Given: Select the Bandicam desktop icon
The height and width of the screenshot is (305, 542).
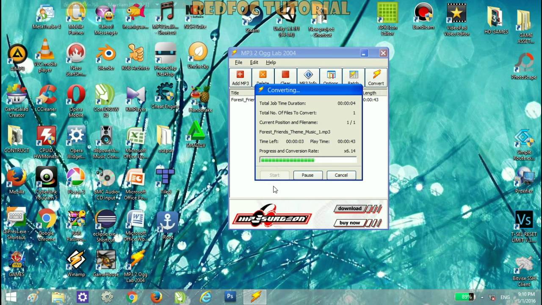Looking at the screenshot, I should 423,17.
